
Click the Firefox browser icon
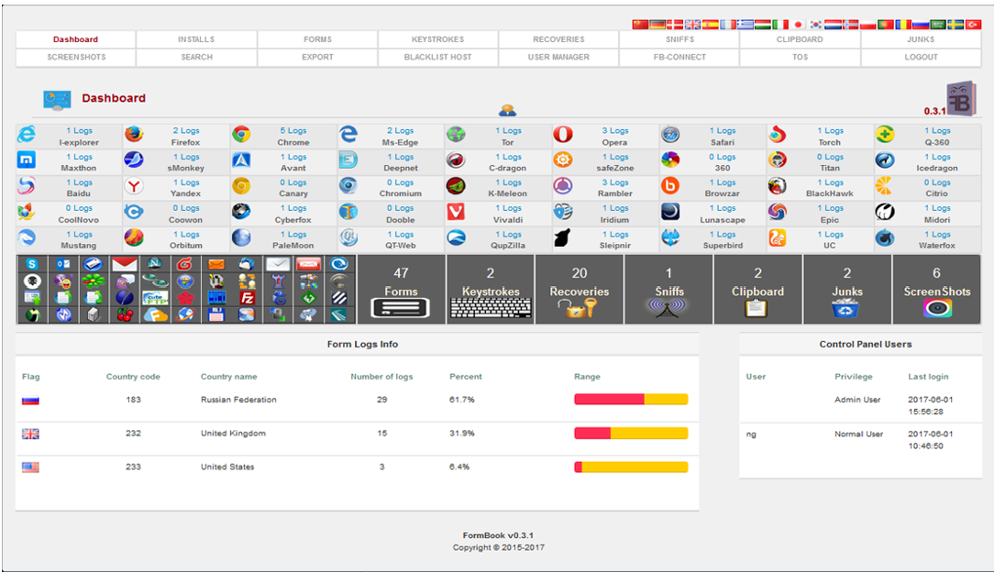click(x=134, y=136)
